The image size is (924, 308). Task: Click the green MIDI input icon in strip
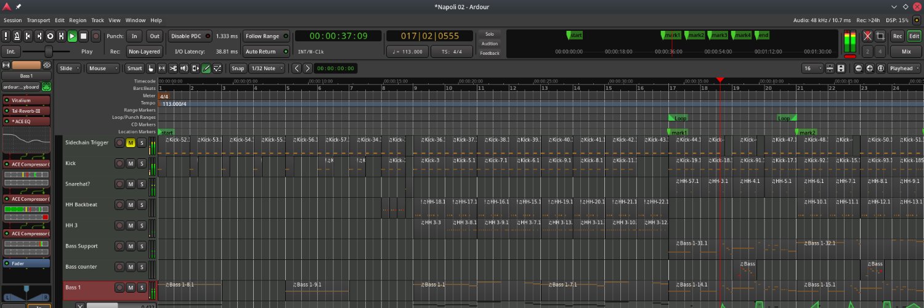coord(46,87)
